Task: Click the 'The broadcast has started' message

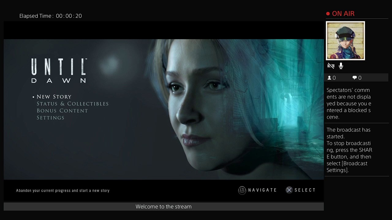Action: tap(349, 150)
